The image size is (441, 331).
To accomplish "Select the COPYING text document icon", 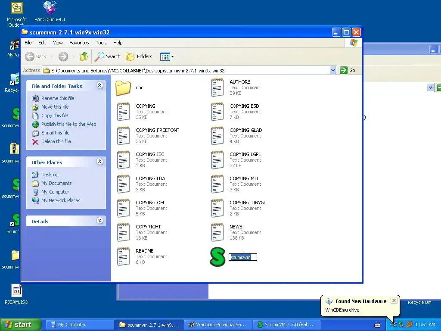I will coord(123,112).
